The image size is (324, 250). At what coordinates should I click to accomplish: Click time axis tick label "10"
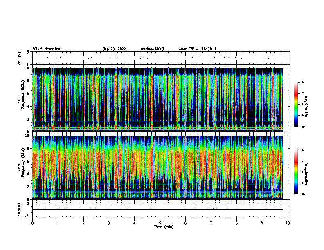tap(288, 223)
